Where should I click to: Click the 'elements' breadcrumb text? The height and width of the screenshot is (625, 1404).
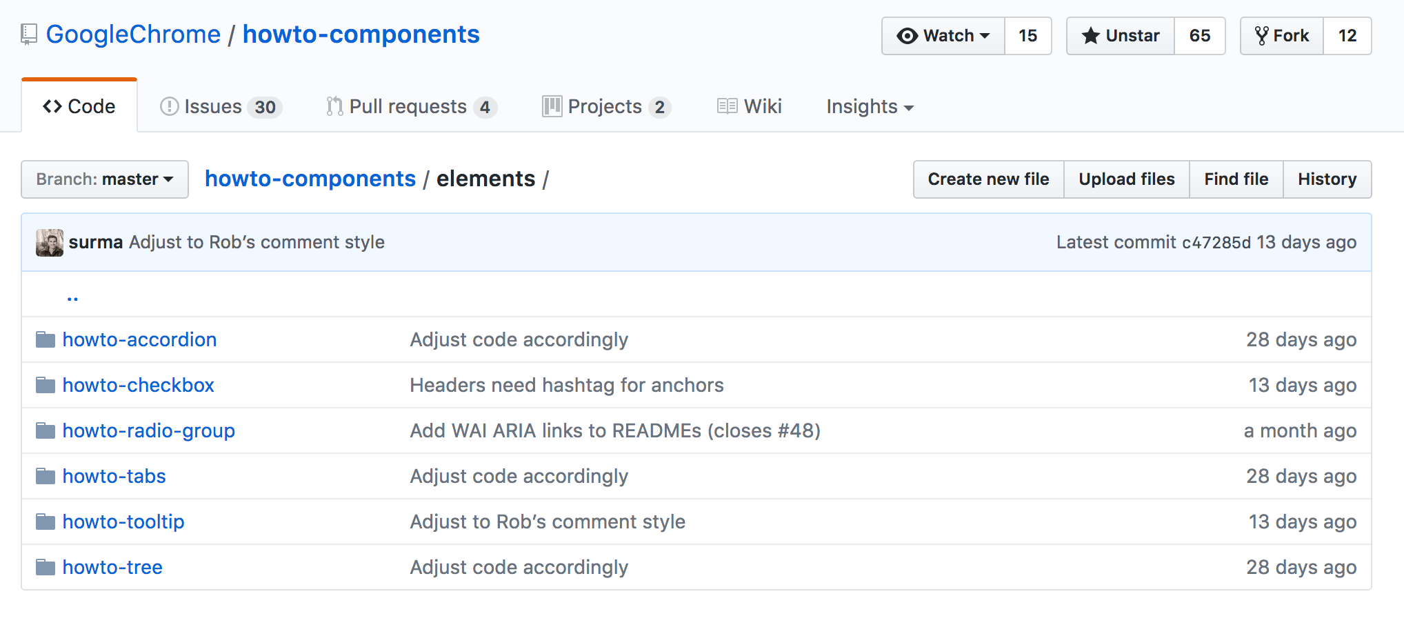pyautogui.click(x=485, y=179)
